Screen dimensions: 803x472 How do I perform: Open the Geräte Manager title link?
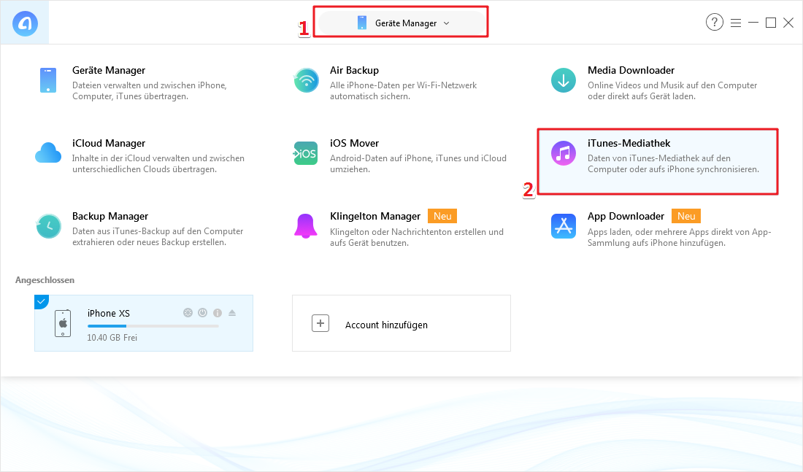109,70
